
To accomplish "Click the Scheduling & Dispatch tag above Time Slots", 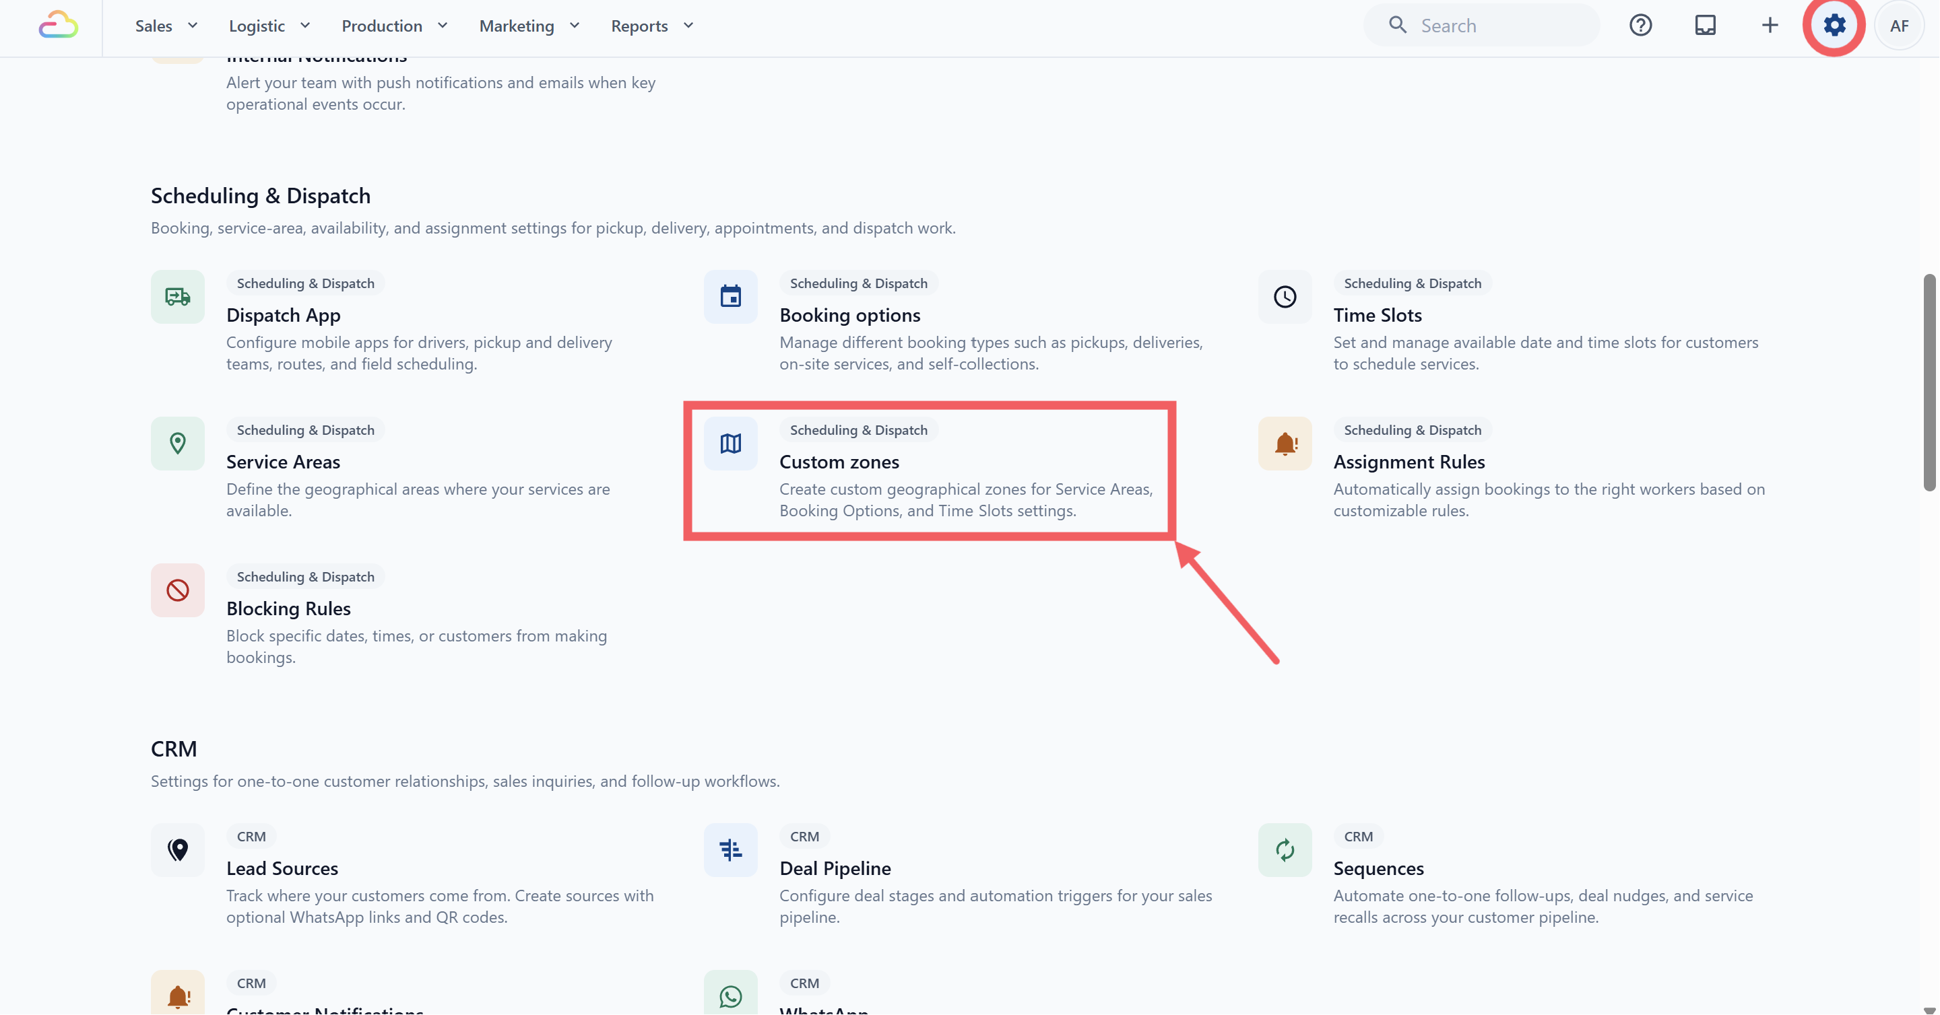I will tap(1412, 283).
